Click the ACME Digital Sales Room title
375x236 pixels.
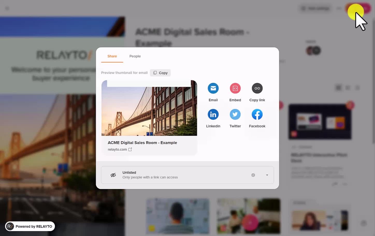[142, 143]
